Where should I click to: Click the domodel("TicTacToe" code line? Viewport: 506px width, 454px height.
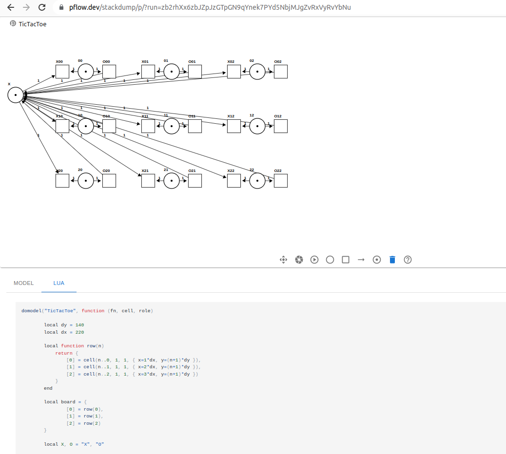click(x=87, y=311)
